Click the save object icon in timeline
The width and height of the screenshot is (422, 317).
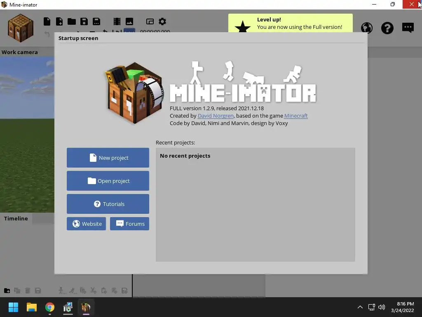coord(38,291)
